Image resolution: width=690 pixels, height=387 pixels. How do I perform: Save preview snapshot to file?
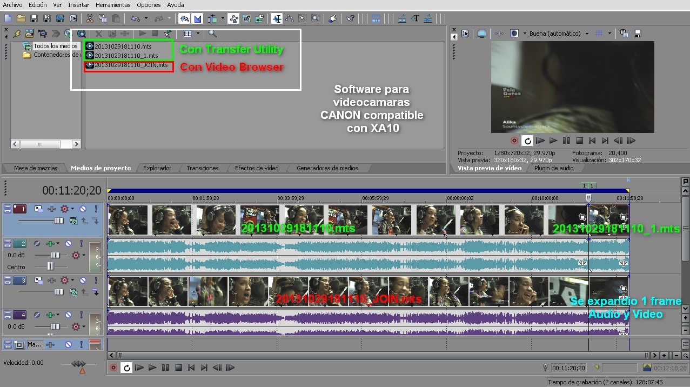pos(637,34)
